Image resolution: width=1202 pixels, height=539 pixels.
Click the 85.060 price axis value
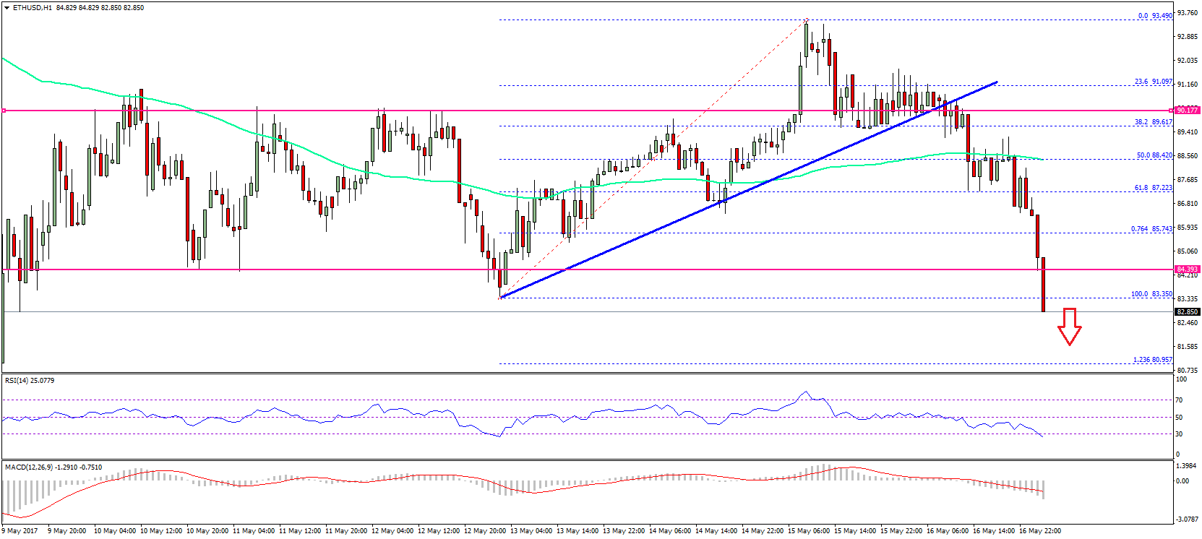pos(1188,251)
